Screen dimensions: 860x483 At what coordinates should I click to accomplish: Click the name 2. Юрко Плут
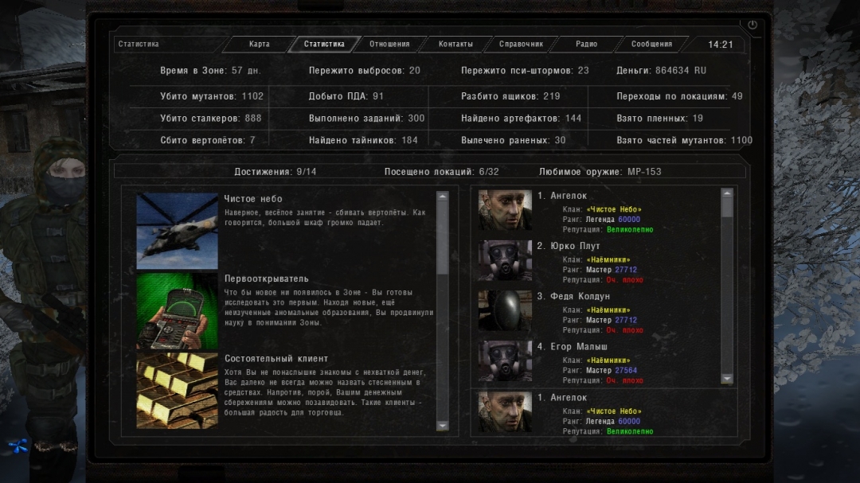click(569, 246)
